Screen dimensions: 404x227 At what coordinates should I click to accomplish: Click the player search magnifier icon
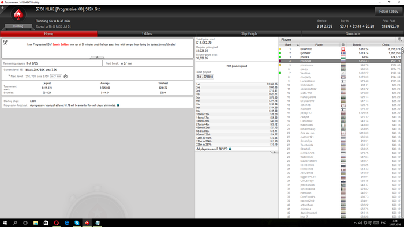(x=399, y=40)
